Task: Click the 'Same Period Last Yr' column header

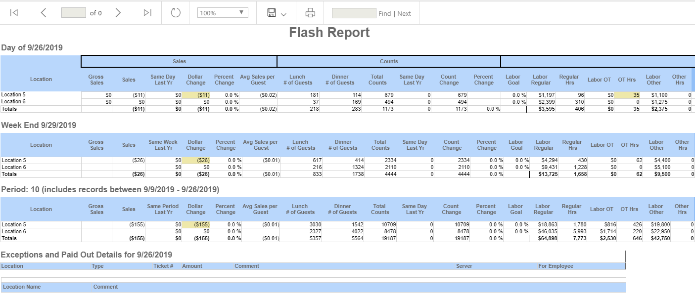Action: tap(163, 209)
